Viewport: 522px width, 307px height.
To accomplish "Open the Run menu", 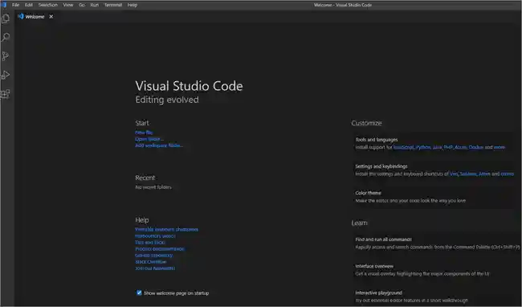I will [95, 5].
